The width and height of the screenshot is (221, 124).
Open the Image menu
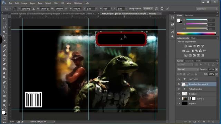click(x=24, y=3)
